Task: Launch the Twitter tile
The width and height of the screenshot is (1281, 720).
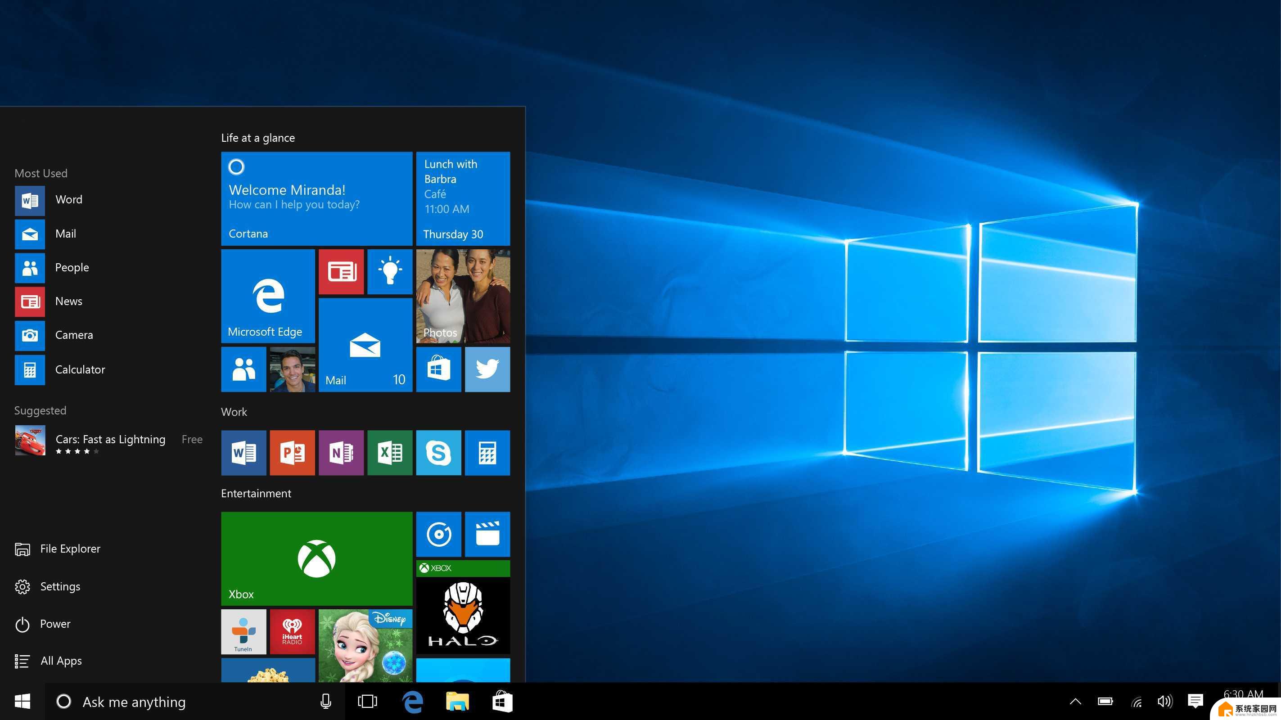Action: (487, 369)
